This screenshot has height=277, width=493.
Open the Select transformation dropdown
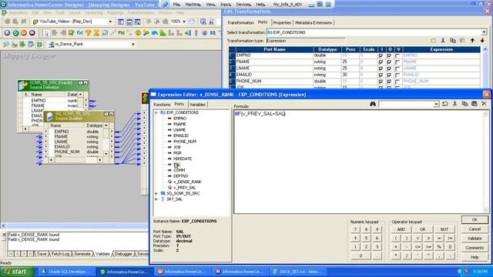(484, 32)
